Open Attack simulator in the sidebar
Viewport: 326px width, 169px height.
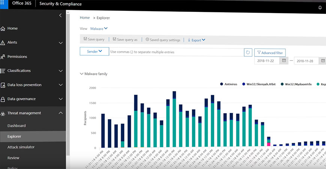[21, 147]
